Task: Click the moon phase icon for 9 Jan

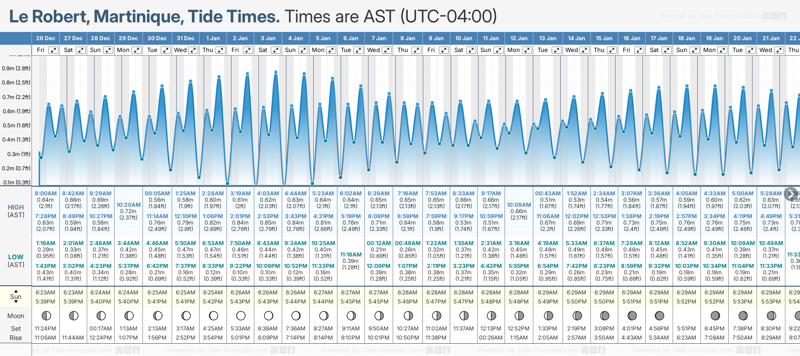Action: tap(436, 315)
